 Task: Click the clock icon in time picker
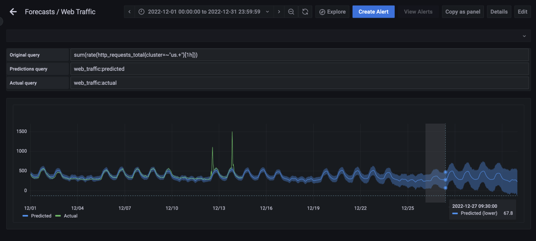(141, 12)
